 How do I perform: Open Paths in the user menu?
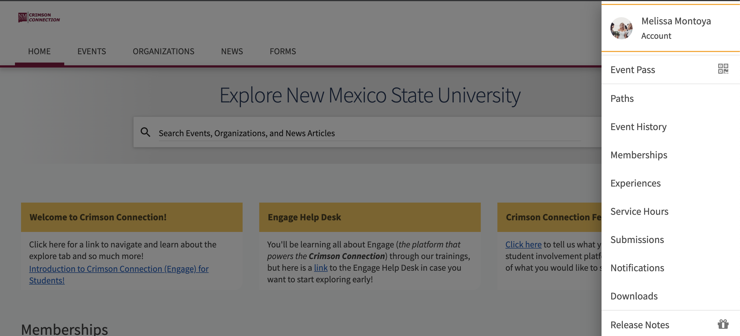622,99
